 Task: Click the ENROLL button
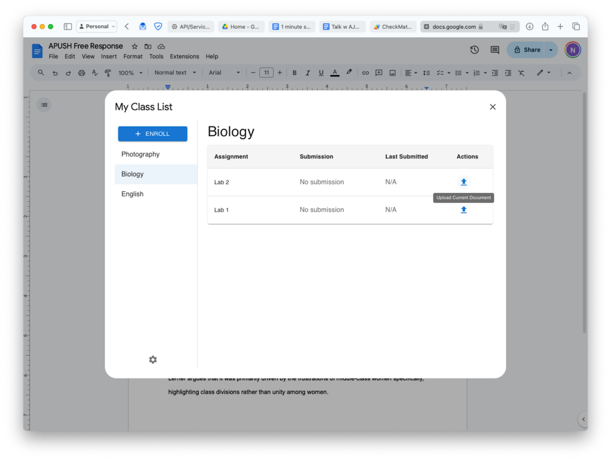tap(152, 133)
